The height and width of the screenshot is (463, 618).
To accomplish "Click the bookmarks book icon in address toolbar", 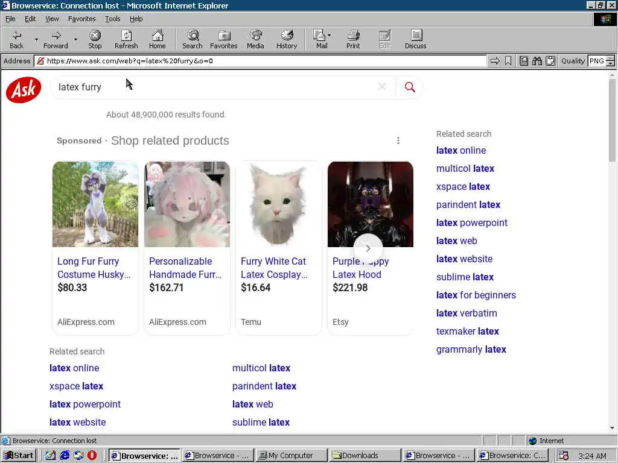I will pyautogui.click(x=524, y=61).
